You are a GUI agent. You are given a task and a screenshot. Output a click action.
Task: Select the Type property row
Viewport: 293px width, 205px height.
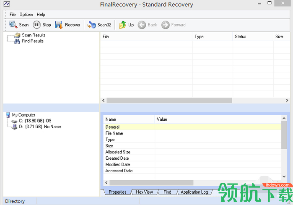[x=192, y=140]
